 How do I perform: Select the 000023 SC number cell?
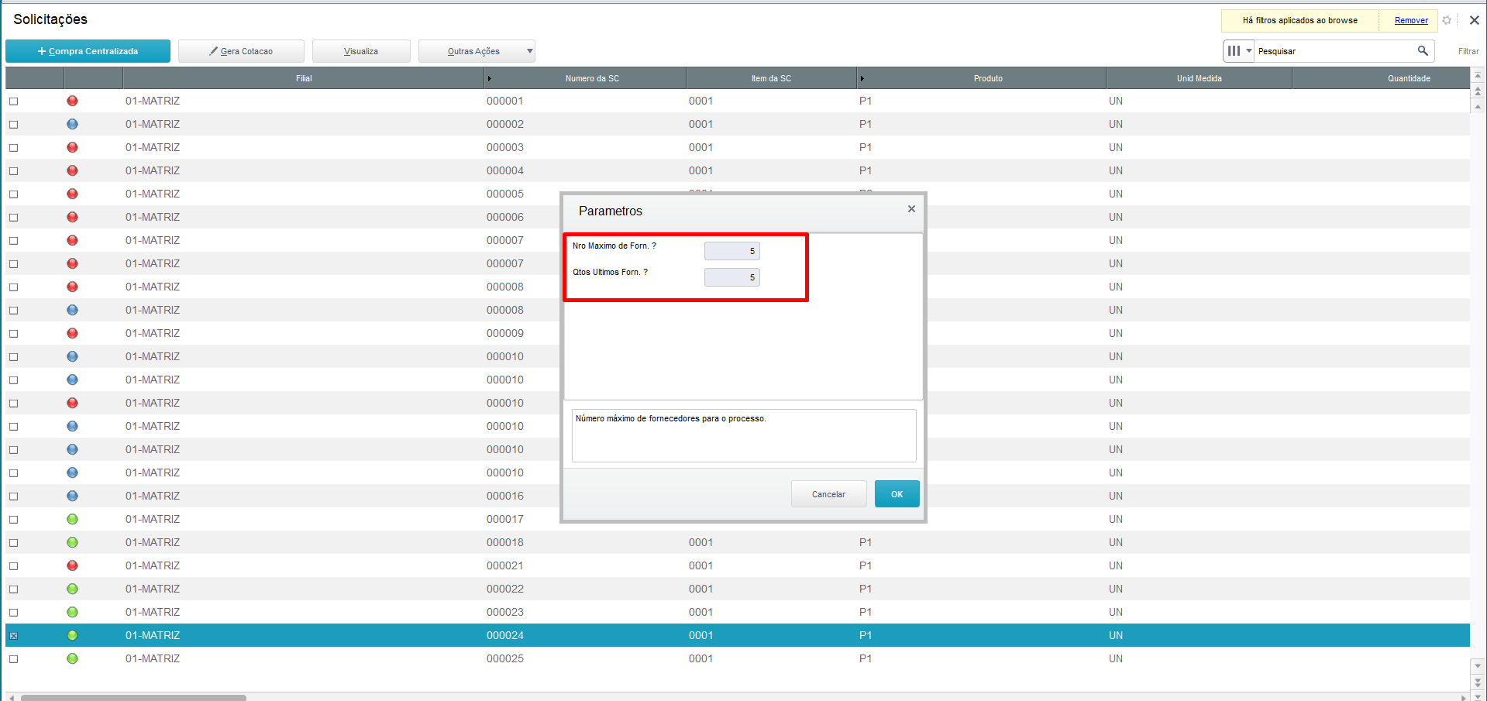pos(505,612)
